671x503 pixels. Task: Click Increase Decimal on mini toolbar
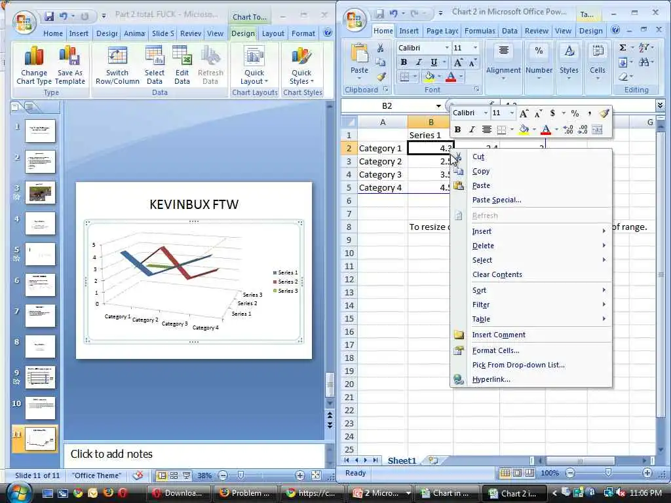[x=568, y=130]
